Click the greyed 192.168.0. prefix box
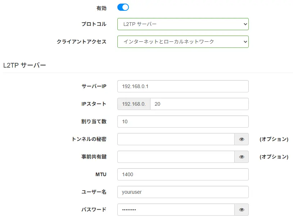Screen dimensions: 293x220 [134, 104]
